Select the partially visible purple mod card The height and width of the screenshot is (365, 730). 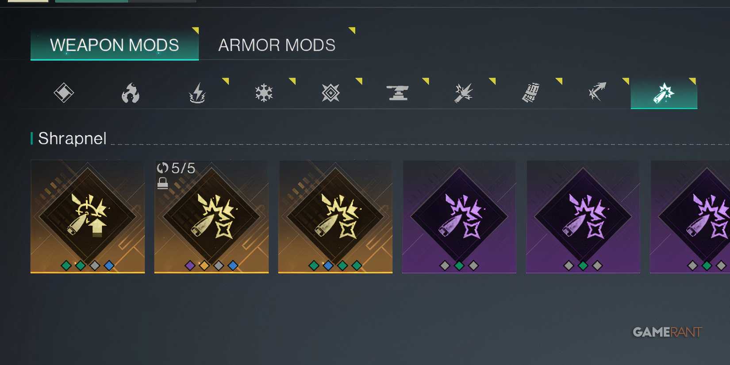tap(690, 217)
